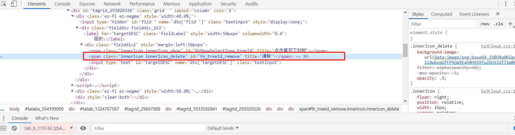Select the div style clear:both node
The image size is (515, 135).
[112, 97]
